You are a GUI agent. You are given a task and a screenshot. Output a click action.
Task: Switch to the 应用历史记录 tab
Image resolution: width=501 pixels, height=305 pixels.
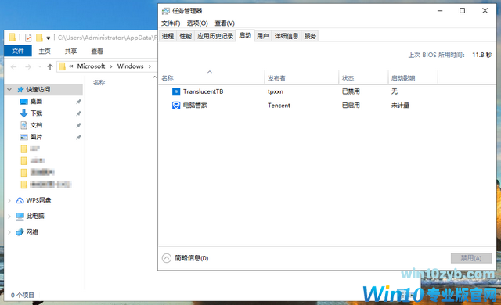point(215,36)
